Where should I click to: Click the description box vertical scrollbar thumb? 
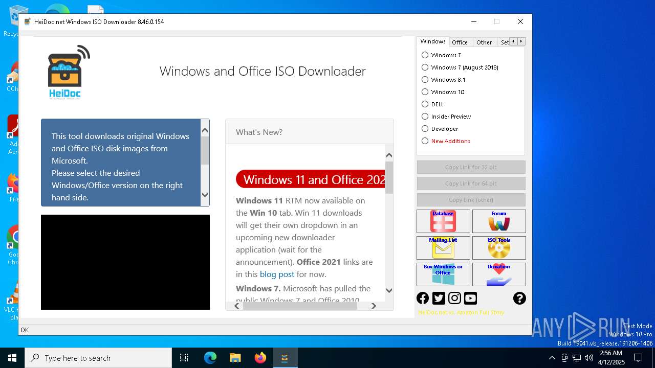click(x=205, y=151)
